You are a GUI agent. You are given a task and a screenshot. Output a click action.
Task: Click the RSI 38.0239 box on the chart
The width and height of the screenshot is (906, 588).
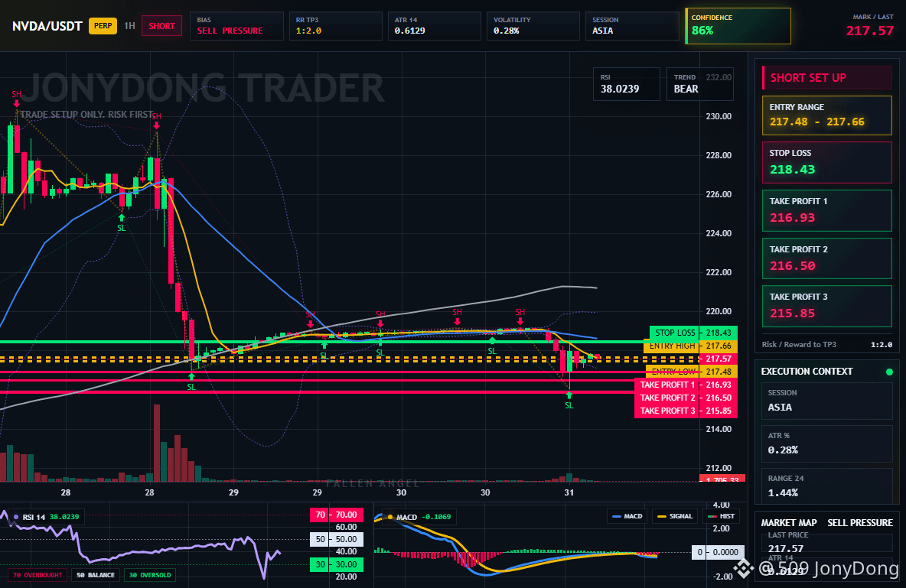[627, 84]
